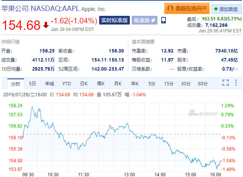243x177 pixels.
Task: Click the 158.24 price axis label
Action: click(16, 106)
